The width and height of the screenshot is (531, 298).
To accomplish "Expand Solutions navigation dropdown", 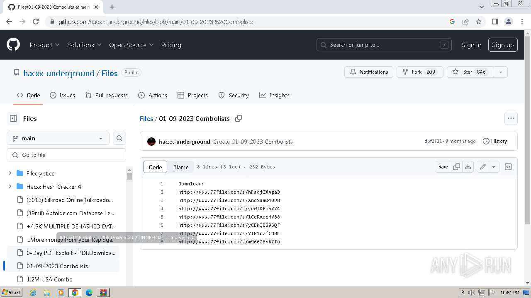I will click(84, 45).
